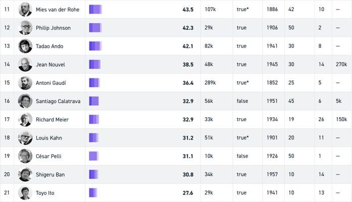Image resolution: width=352 pixels, height=202 pixels.
Task: Select the 270k value in Jean Nouvel's row
Action: click(341, 64)
